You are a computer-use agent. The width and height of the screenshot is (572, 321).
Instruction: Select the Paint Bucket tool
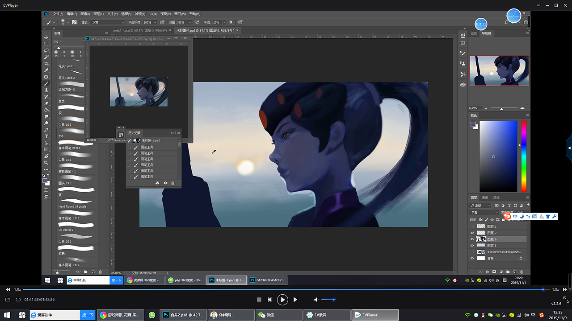46,110
